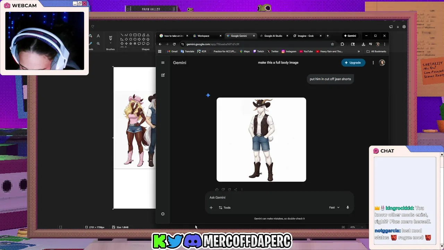The height and width of the screenshot is (250, 444).
Task: Click the Redo arrow in Paint
Action: (x=93, y=26)
